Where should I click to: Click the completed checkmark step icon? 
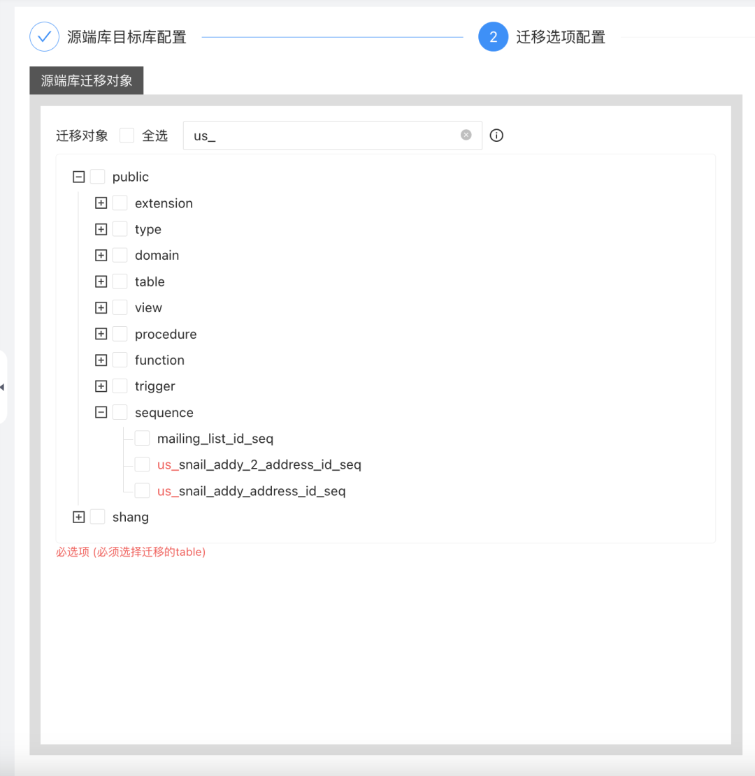coord(44,36)
